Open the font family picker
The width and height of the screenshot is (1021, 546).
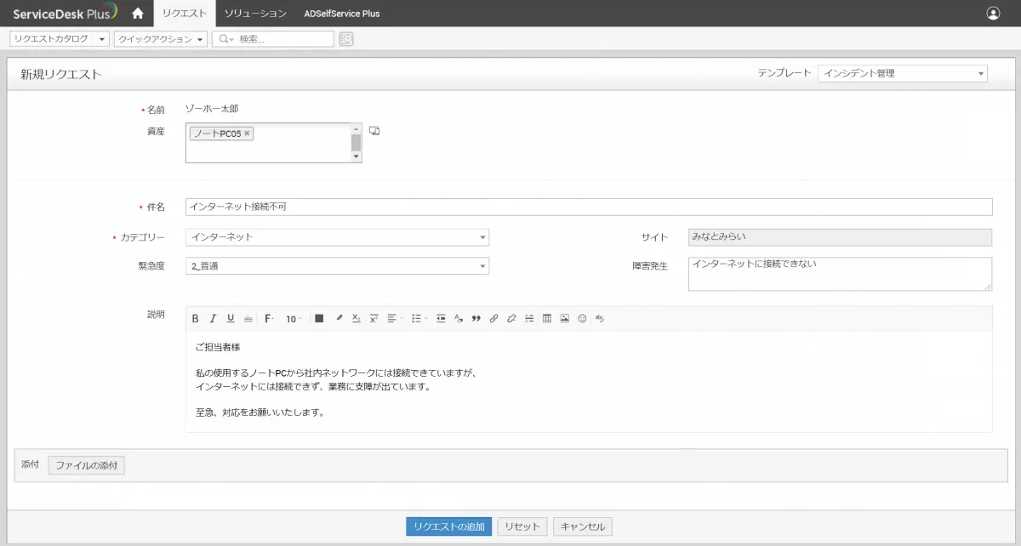(x=269, y=319)
